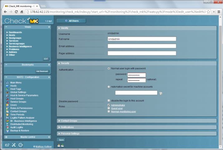Click the Backup & Restore icon
The height and width of the screenshot is (150, 223).
(7, 131)
